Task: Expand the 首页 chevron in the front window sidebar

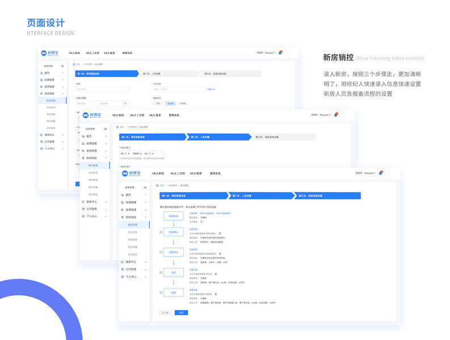Action: 145,195
